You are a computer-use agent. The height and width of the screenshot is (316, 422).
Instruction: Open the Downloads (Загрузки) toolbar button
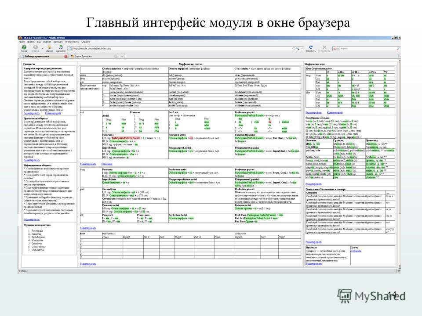pyautogui.click(x=61, y=47)
